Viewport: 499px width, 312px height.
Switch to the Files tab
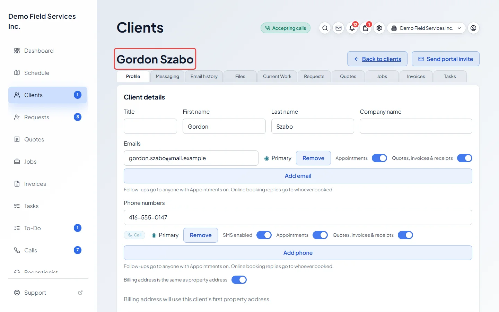pos(240,76)
